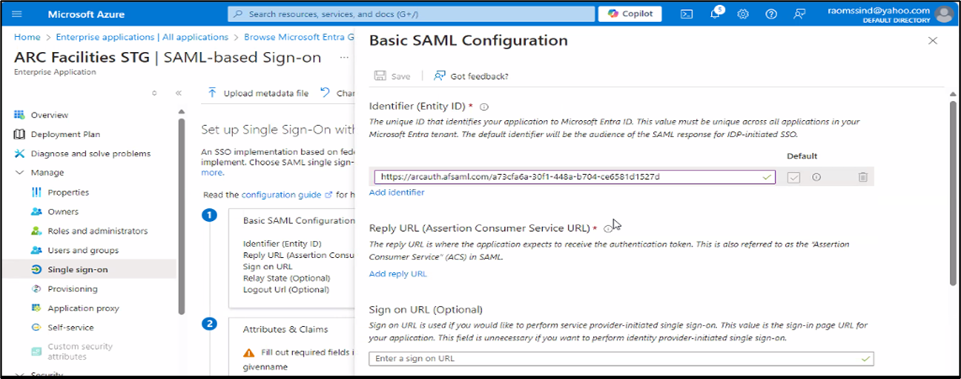Screen dimensions: 961x379
Task: Click the Diagnose wrench icon
Action: (19, 153)
